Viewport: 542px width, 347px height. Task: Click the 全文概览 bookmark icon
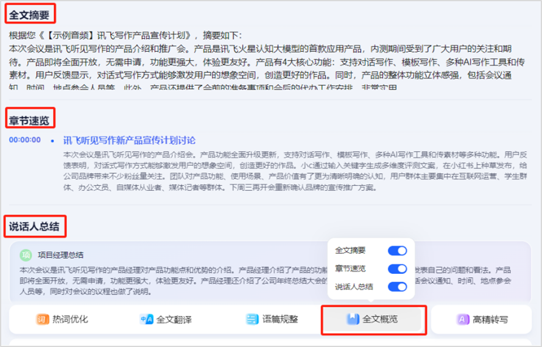click(x=353, y=319)
